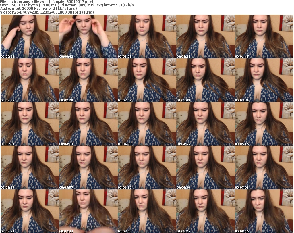Click the file name line starting 'File: myfreecams'
294x233 pixels.
47,2
